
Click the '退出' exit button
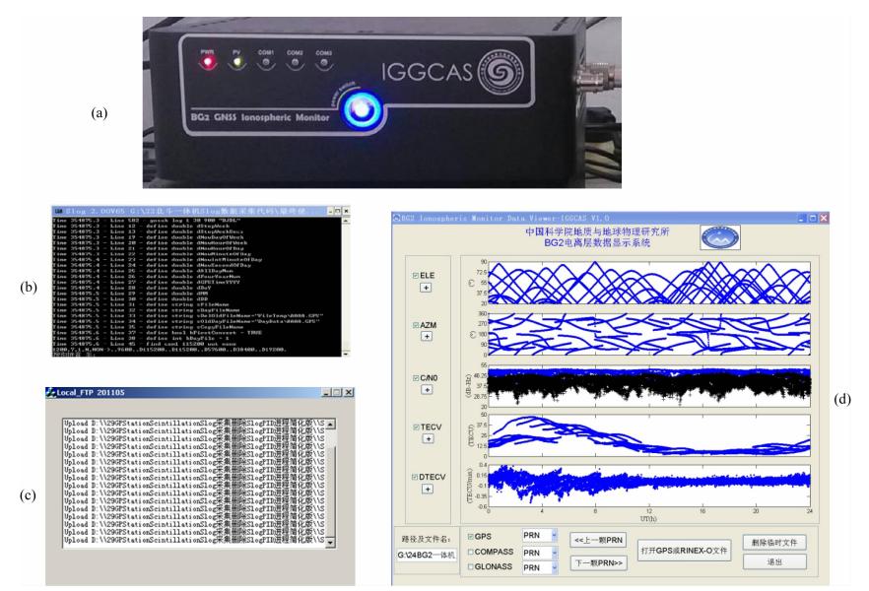(774, 561)
